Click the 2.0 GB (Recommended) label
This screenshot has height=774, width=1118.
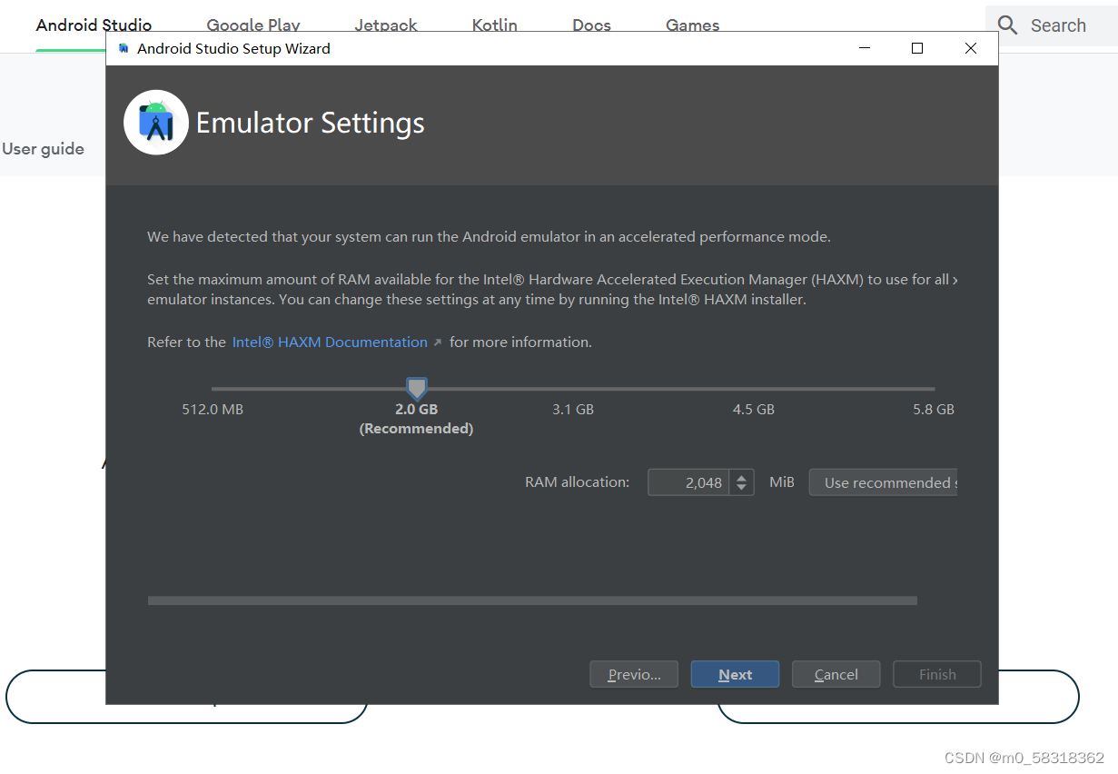(417, 419)
